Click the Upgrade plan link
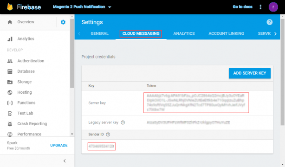The height and width of the screenshot is (167, 285). (59, 145)
